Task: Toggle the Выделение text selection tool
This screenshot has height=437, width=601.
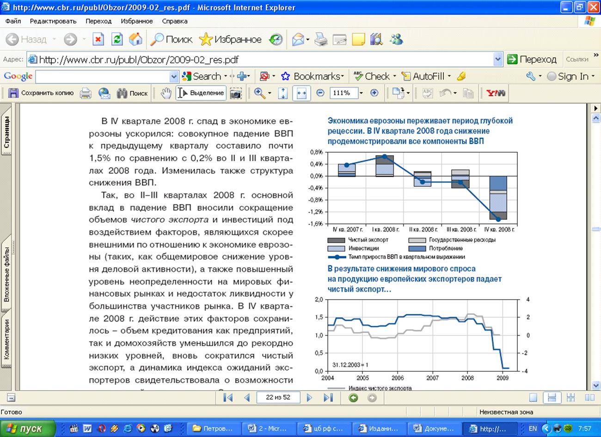Action: pos(201,93)
